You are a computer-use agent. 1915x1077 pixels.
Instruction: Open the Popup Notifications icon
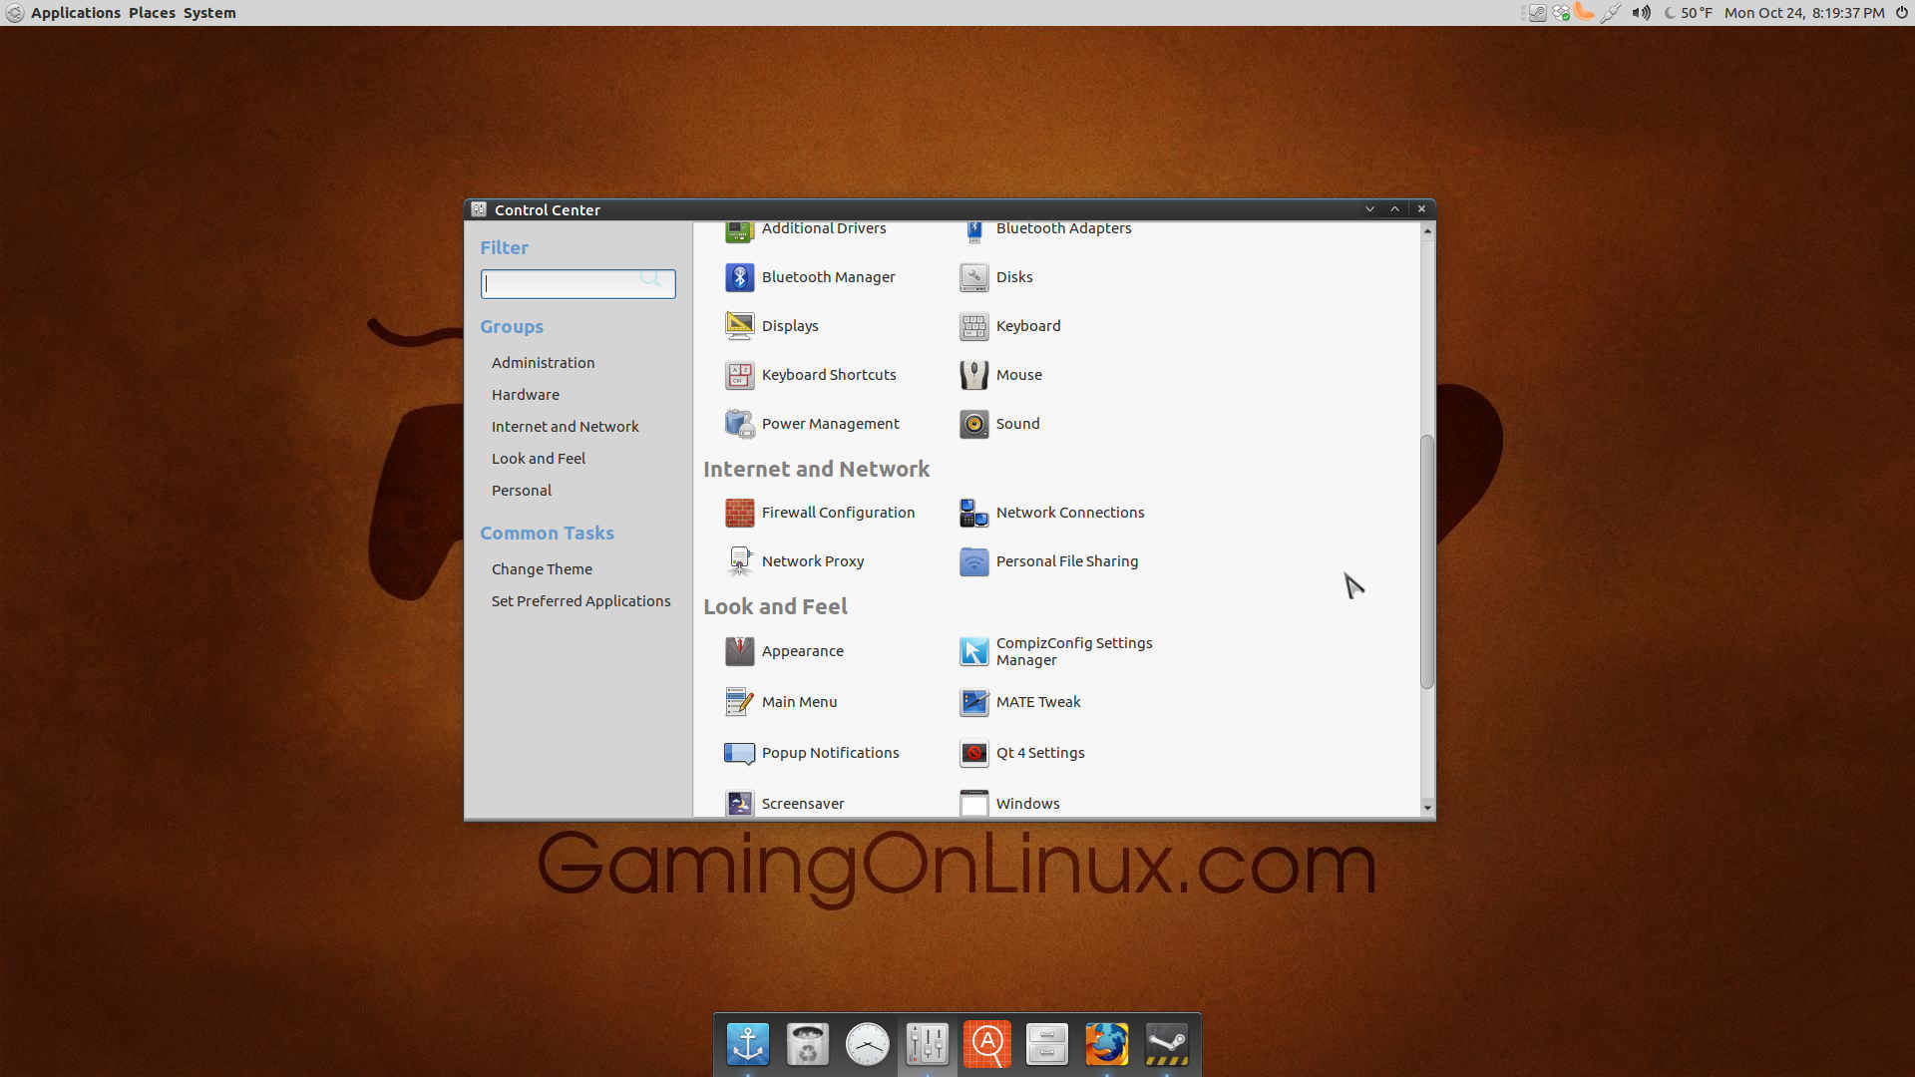739,753
